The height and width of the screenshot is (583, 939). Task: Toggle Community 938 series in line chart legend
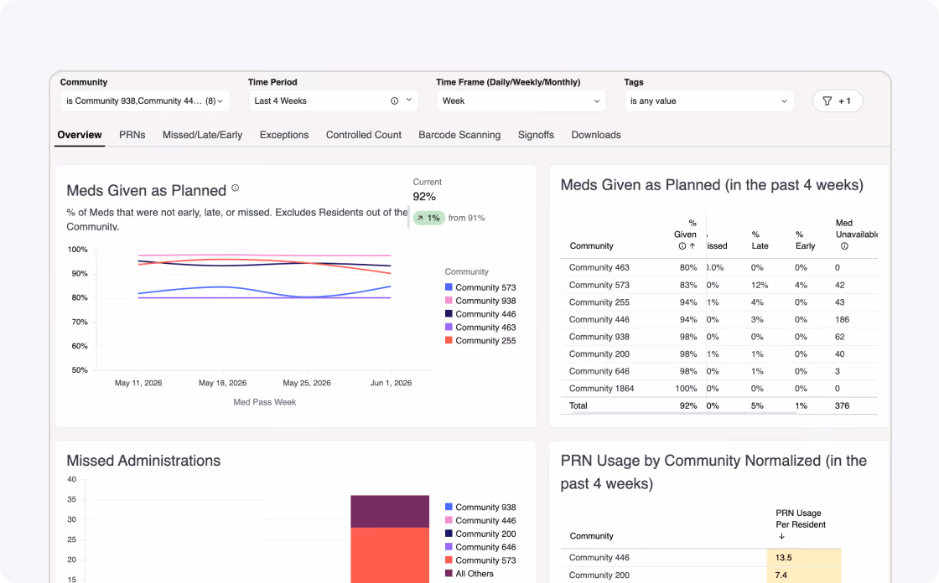480,301
